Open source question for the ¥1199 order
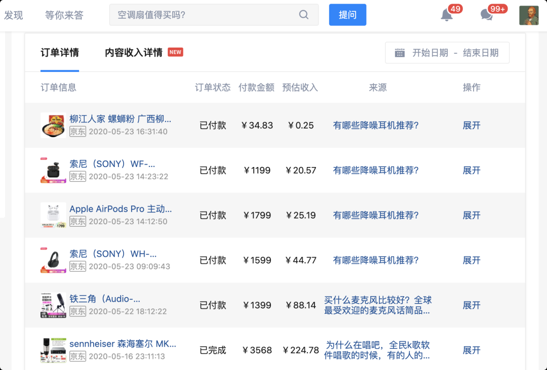The width and height of the screenshot is (547, 370). [376, 171]
